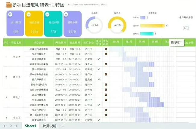Click the 开始日期 column header
The width and height of the screenshot is (196, 129).
(61, 42)
